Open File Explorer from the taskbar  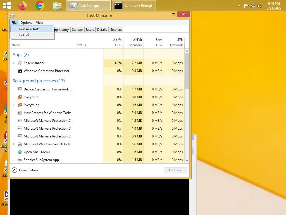[x=57, y=6]
